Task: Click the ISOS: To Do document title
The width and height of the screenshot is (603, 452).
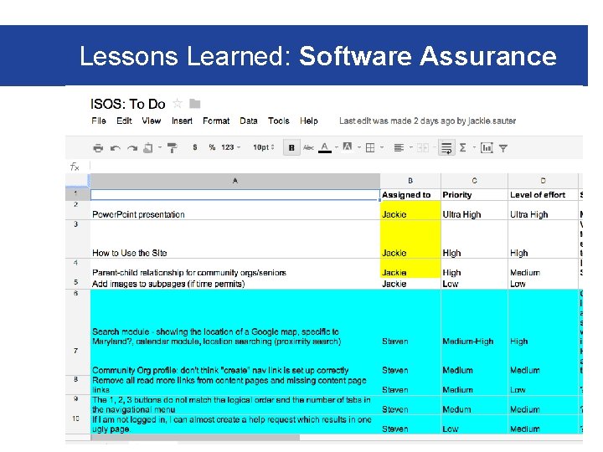Action: [x=127, y=104]
